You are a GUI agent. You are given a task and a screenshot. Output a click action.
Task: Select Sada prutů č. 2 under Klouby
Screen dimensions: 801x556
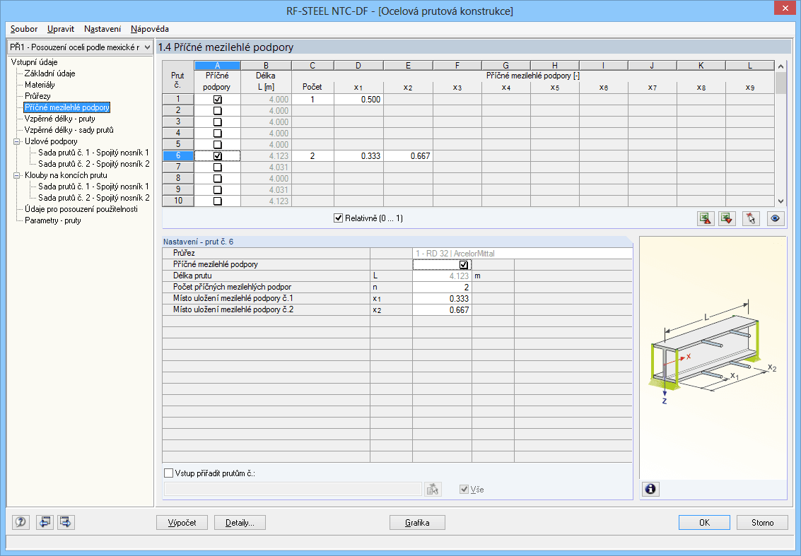pyautogui.click(x=93, y=198)
